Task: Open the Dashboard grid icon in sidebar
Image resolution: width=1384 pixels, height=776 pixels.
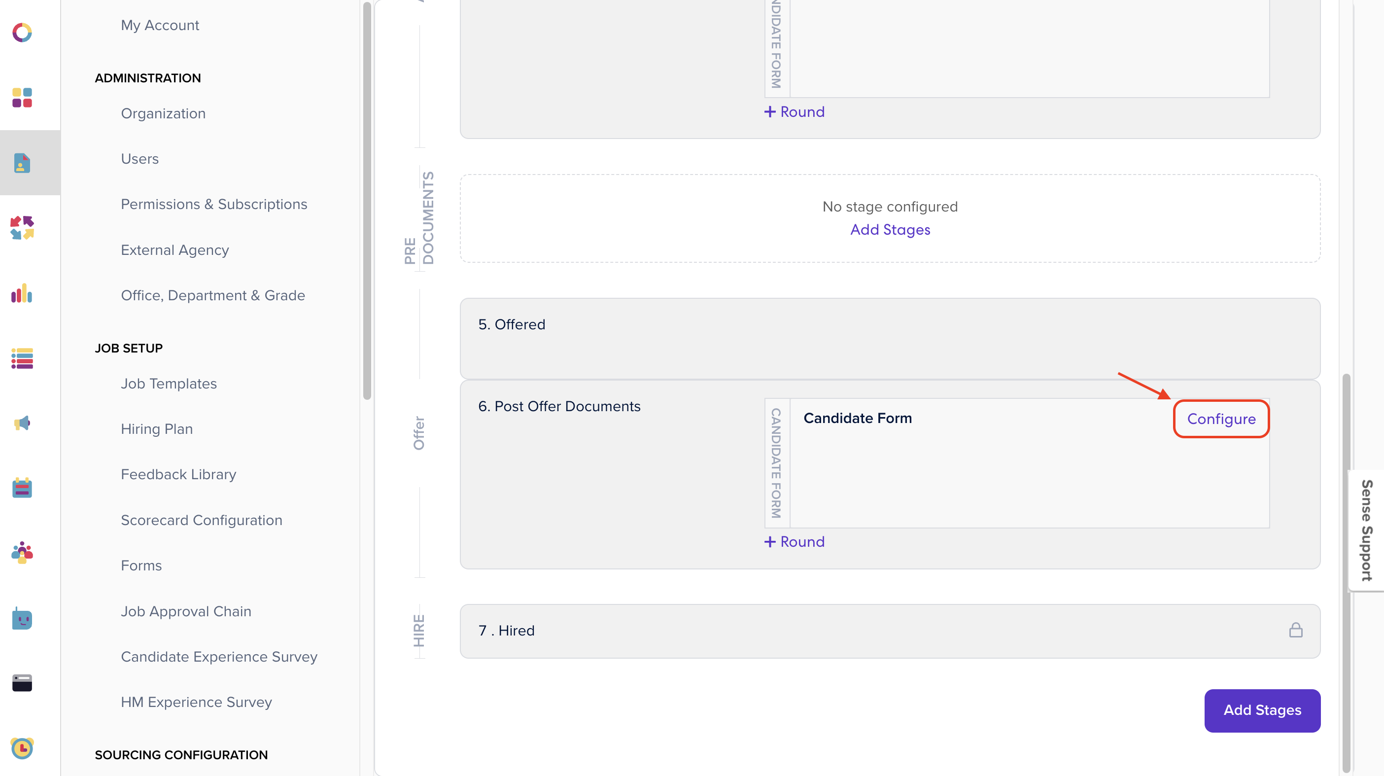Action: click(22, 98)
